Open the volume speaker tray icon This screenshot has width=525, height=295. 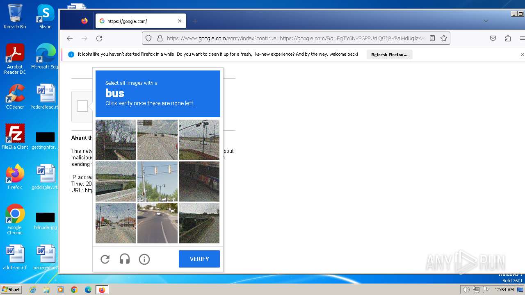click(x=466, y=290)
